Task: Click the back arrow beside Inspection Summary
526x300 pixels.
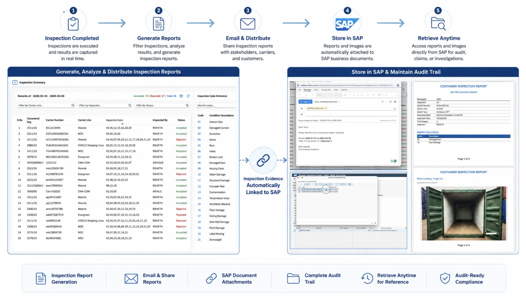Action: click(x=15, y=82)
